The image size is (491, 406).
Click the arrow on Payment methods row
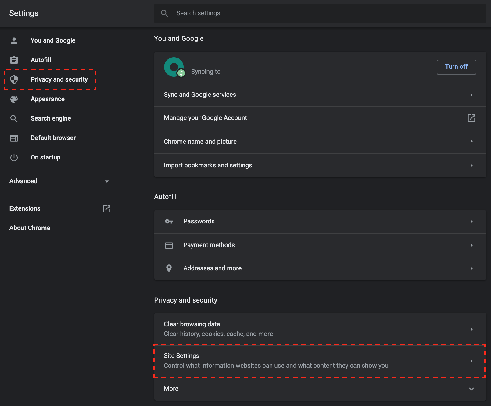(x=471, y=245)
